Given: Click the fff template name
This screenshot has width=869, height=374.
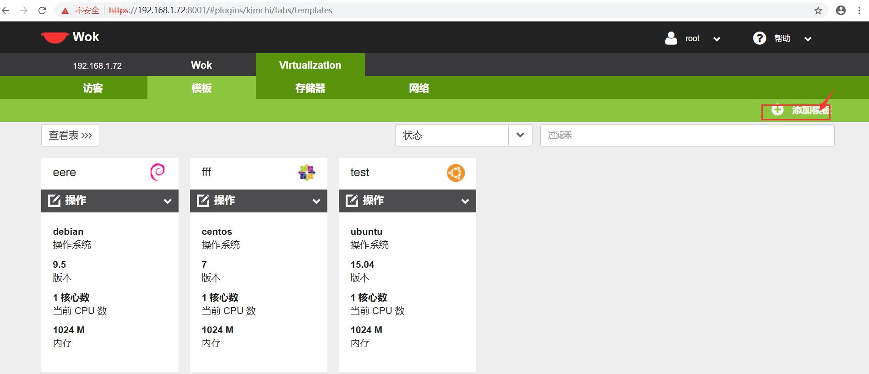Looking at the screenshot, I should tap(206, 172).
